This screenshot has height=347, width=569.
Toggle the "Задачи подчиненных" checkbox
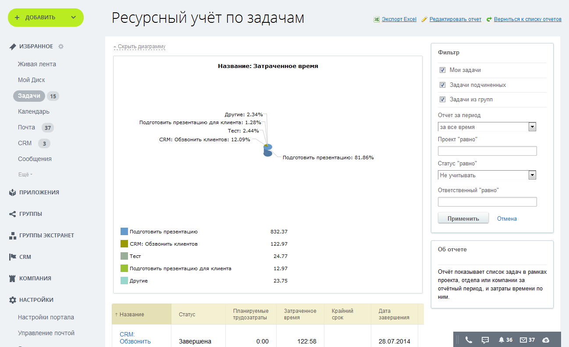[442, 85]
